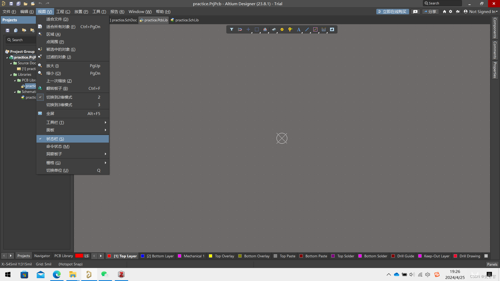Click the place text string A icon

point(299,29)
